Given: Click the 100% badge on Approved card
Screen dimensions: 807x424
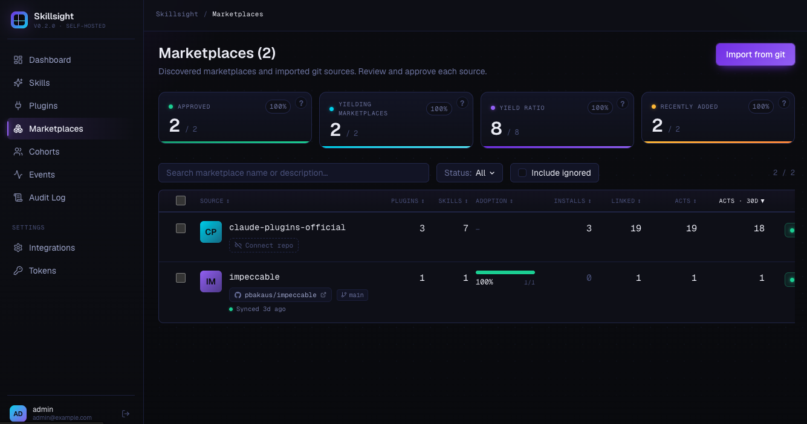Looking at the screenshot, I should [278, 107].
